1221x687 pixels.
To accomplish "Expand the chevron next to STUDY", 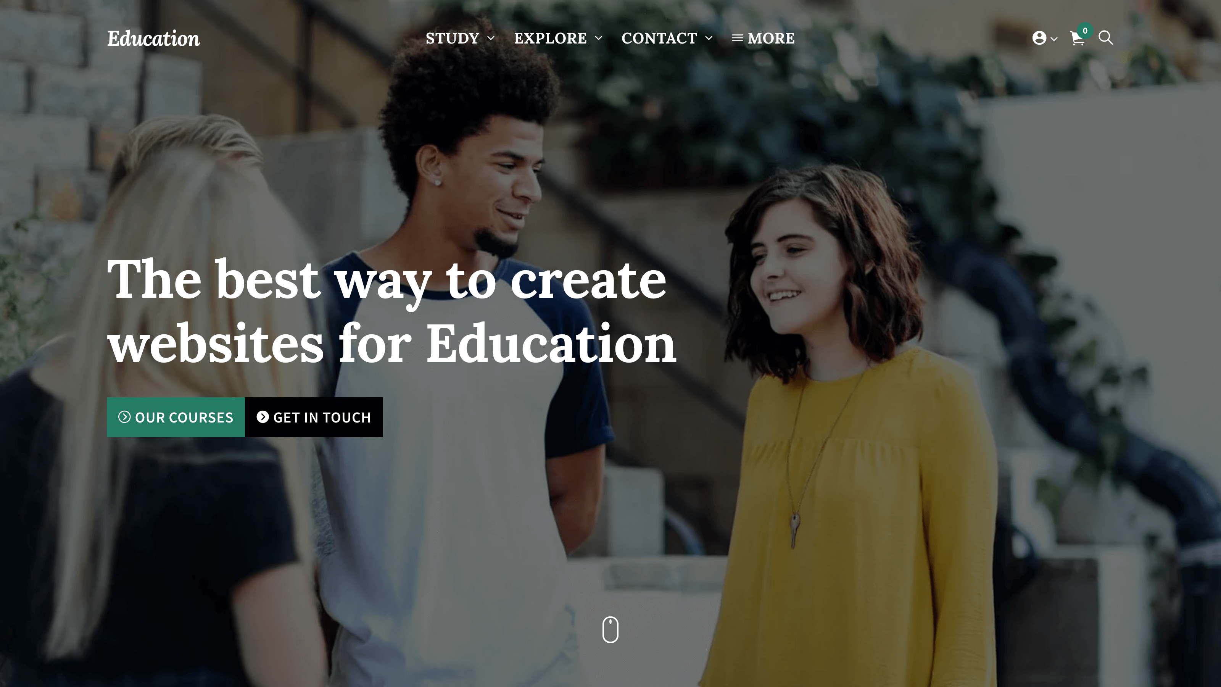I will click(491, 38).
